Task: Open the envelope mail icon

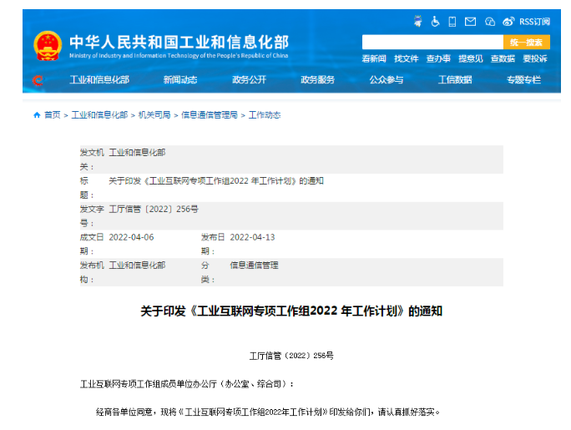Action: 470,22
